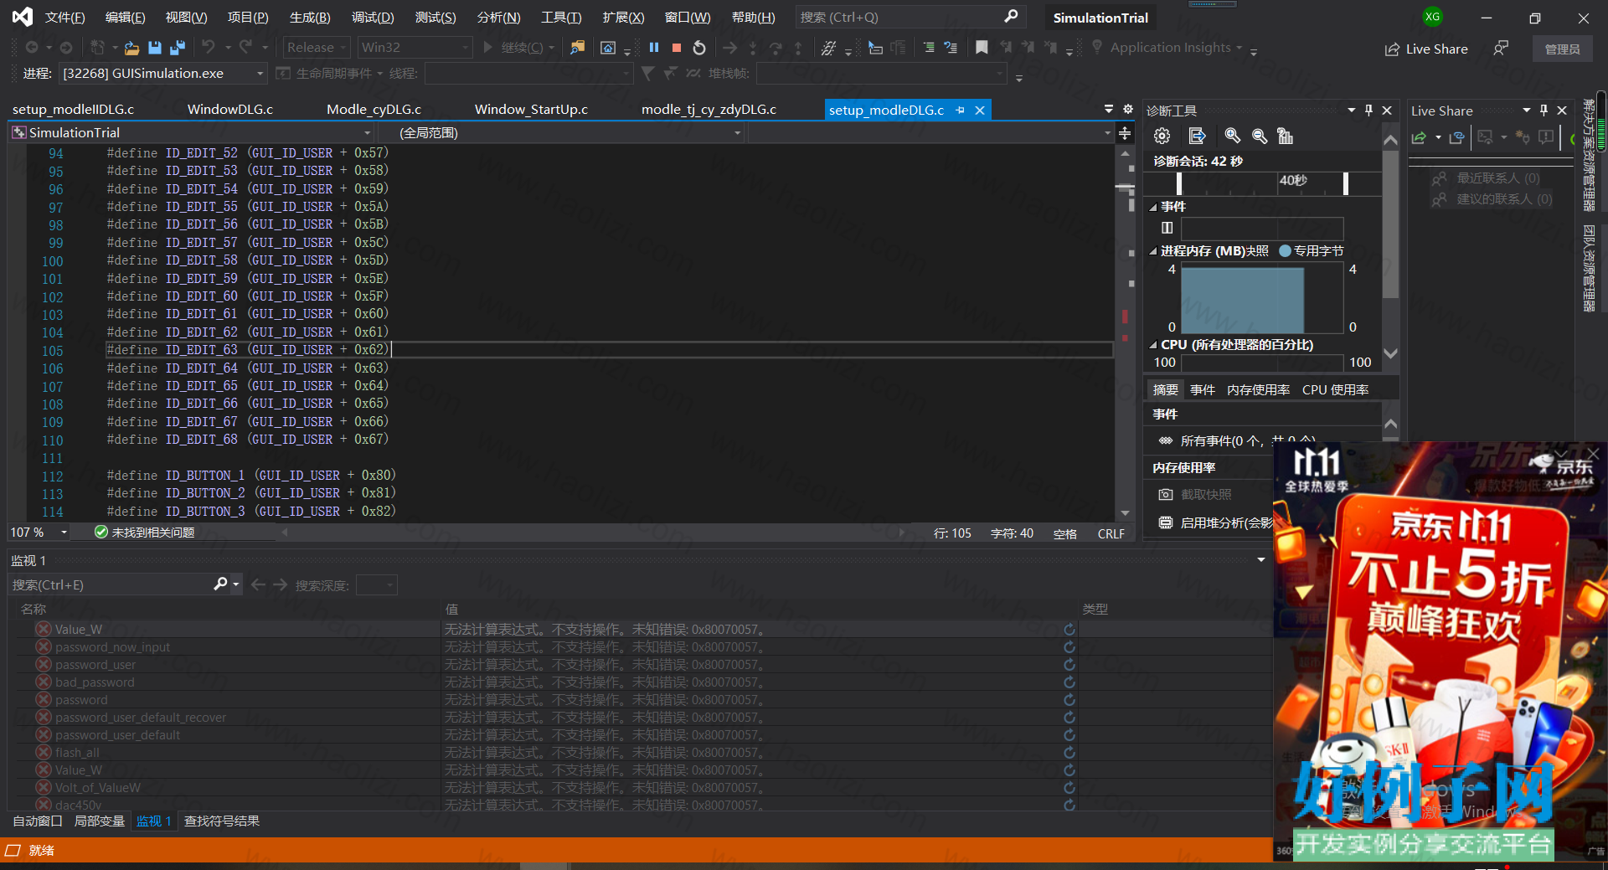Click the Find in Files toolbar icon

577,48
